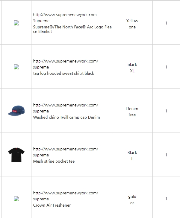Open the supremenewyork.com URL in blanket row
The image size is (180, 218).
tap(65, 15)
